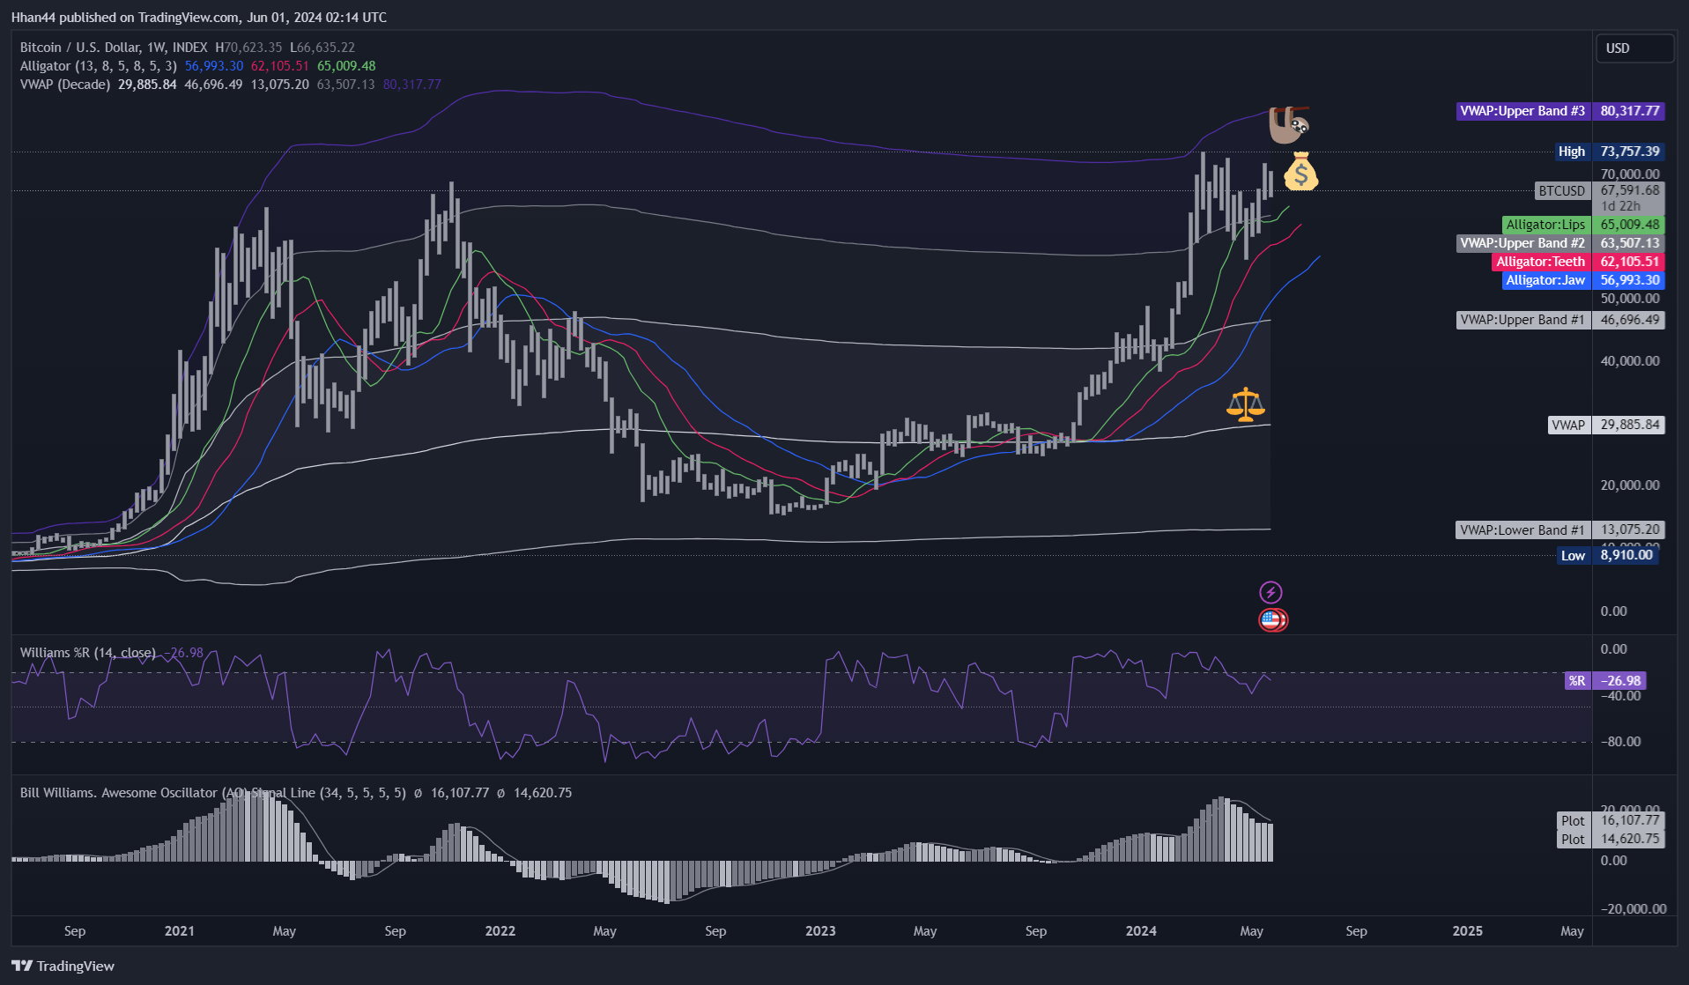The height and width of the screenshot is (985, 1689).
Task: Click the sloth emoji on the chart
Action: [1288, 125]
